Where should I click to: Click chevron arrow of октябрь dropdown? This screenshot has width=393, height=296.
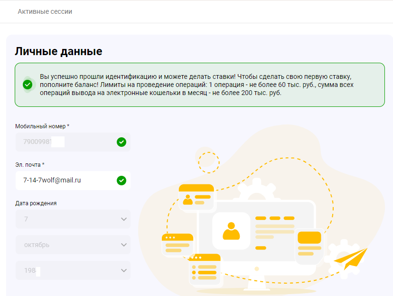point(124,245)
